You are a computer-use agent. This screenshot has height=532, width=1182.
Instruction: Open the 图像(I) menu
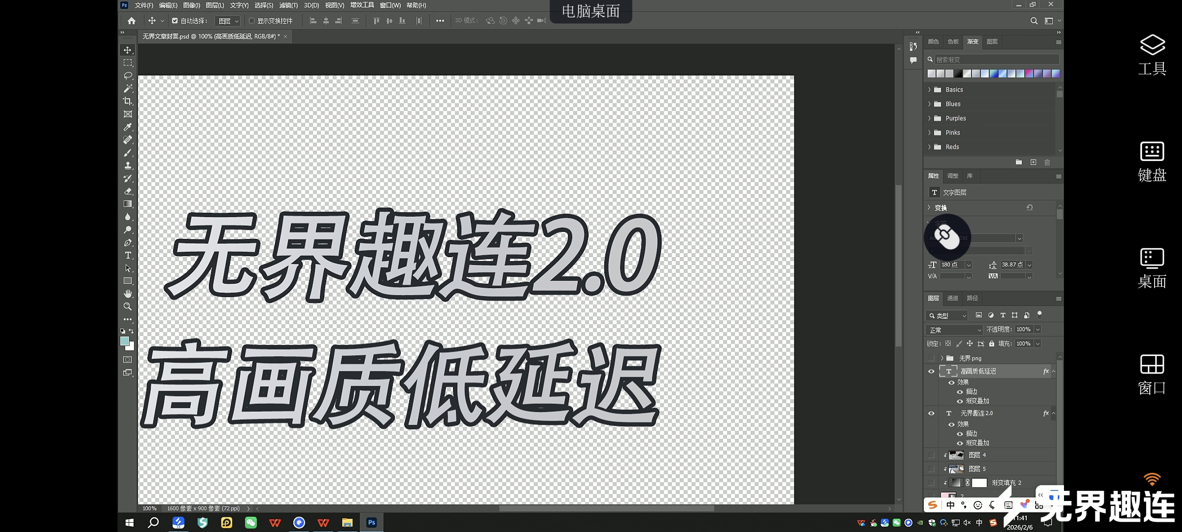pyautogui.click(x=191, y=5)
